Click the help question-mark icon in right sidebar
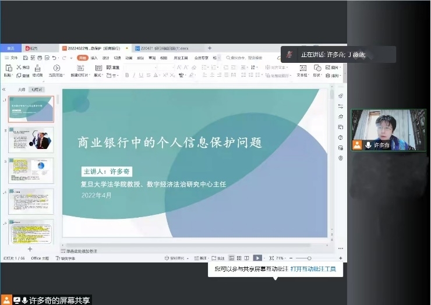 point(340,137)
